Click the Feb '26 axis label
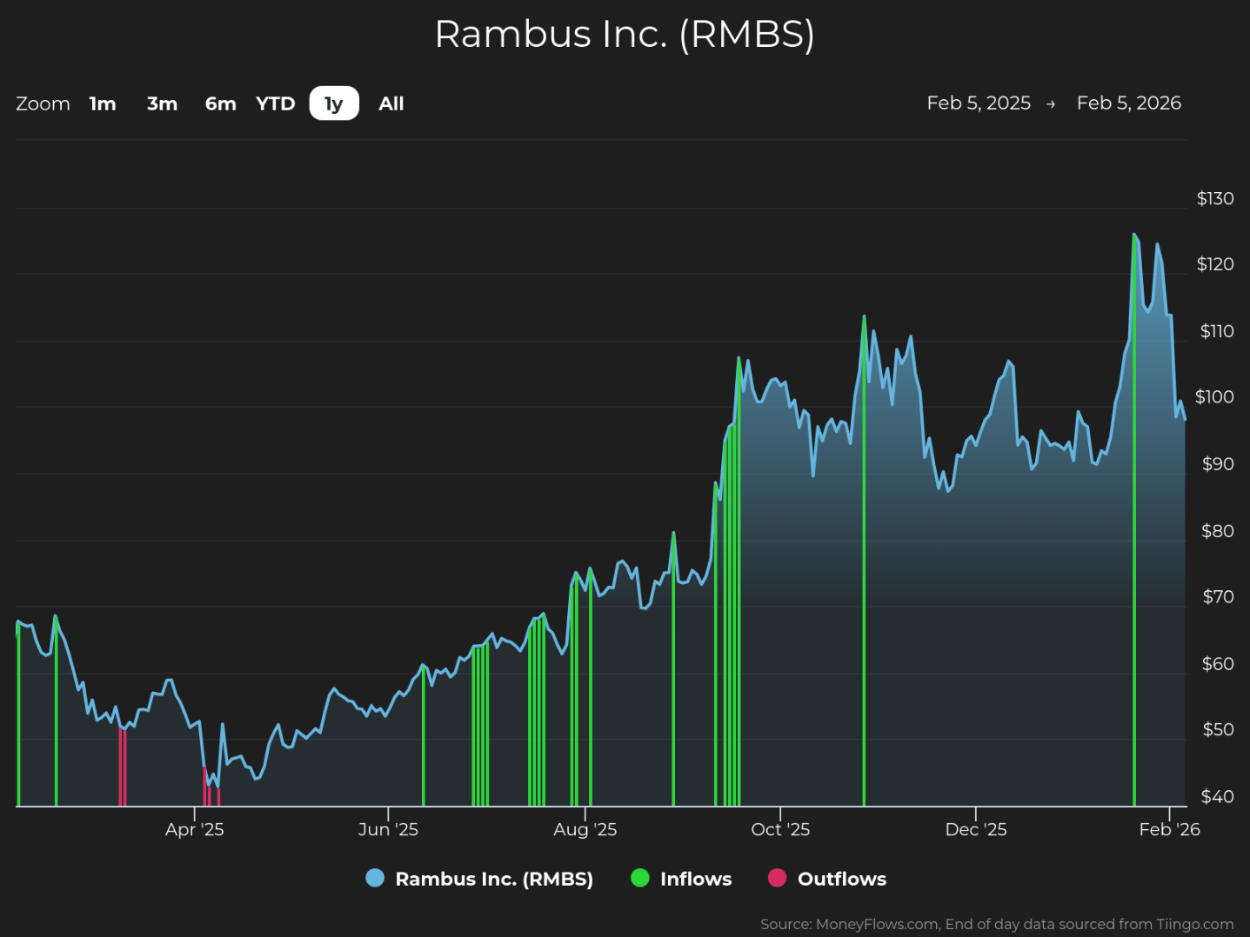Screen dimensions: 1250x937 (1170, 829)
